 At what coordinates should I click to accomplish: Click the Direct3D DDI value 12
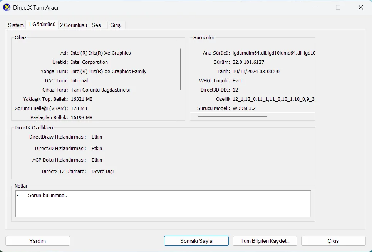pos(235,90)
